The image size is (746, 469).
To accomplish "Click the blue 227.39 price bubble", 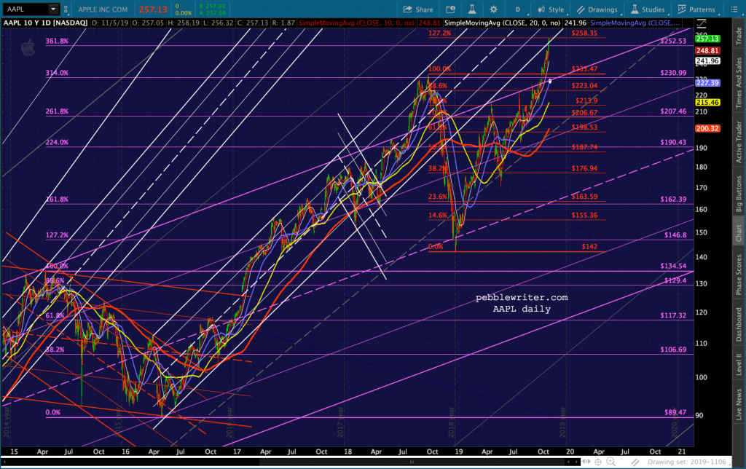I will (707, 83).
